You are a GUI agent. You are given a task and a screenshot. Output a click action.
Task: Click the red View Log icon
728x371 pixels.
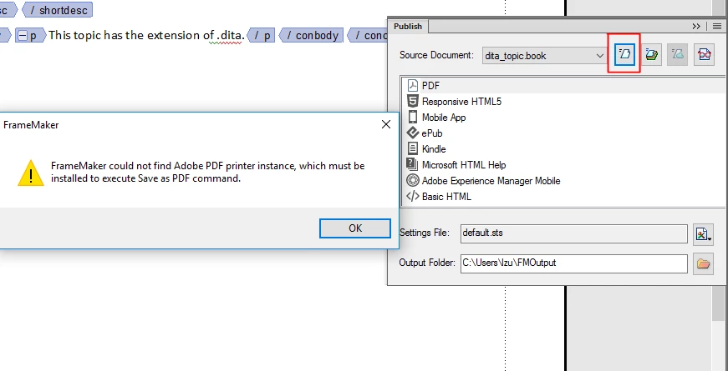(704, 55)
